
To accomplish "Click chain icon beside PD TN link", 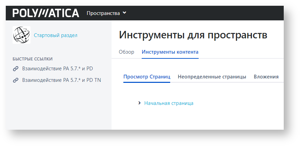I will [16, 80].
